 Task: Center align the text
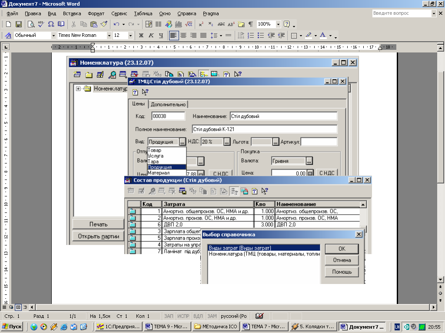183,36
